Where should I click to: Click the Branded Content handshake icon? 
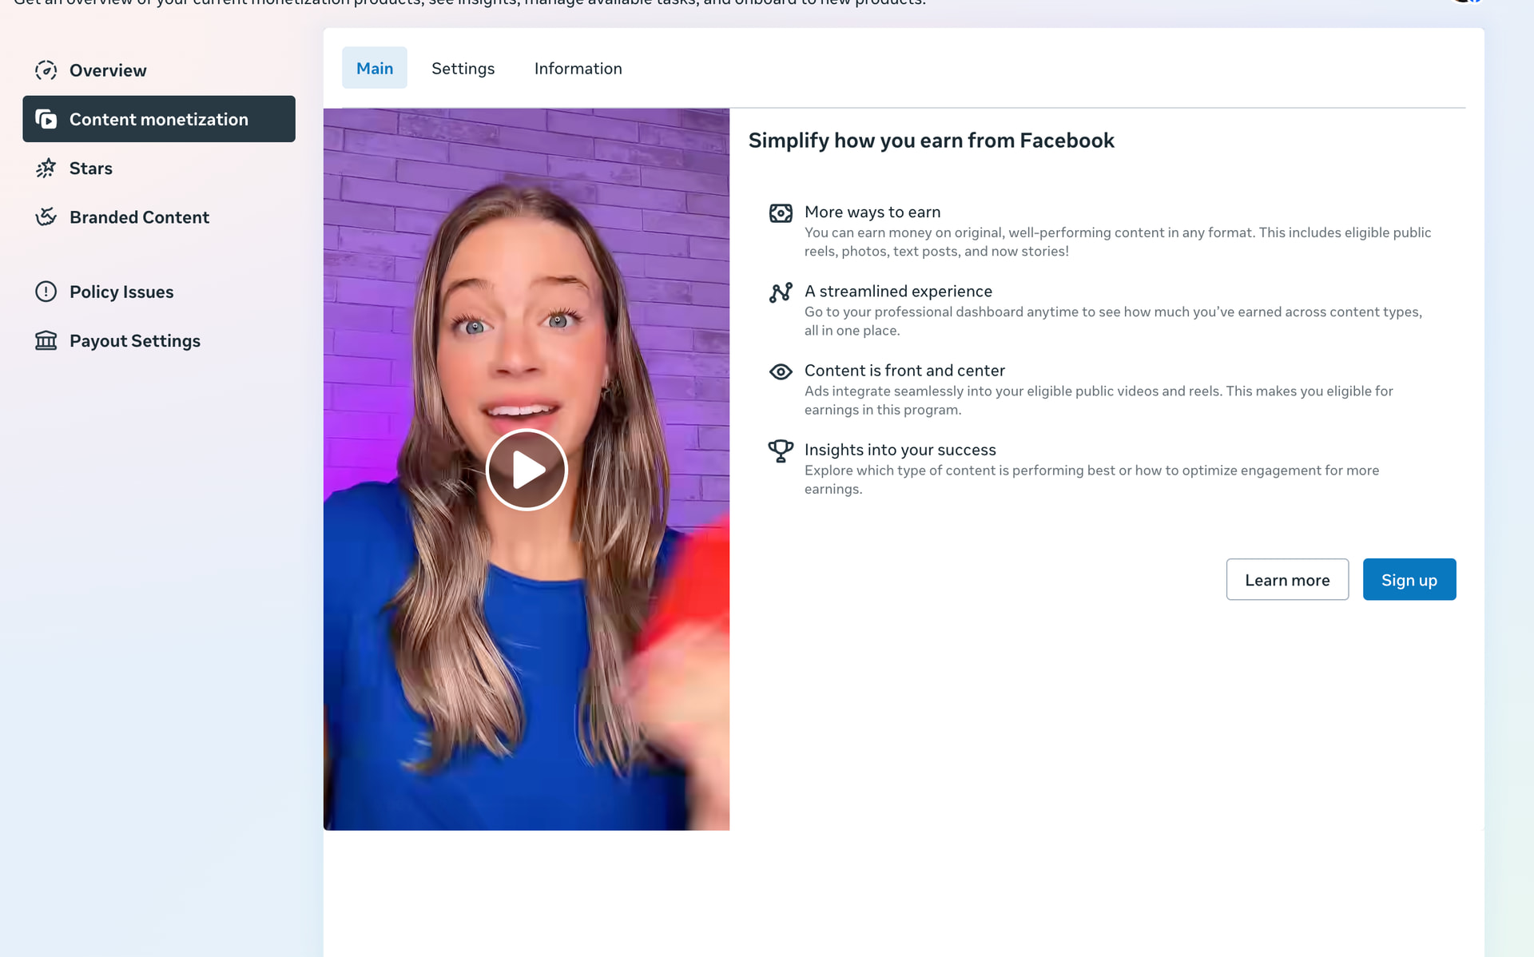(x=46, y=216)
